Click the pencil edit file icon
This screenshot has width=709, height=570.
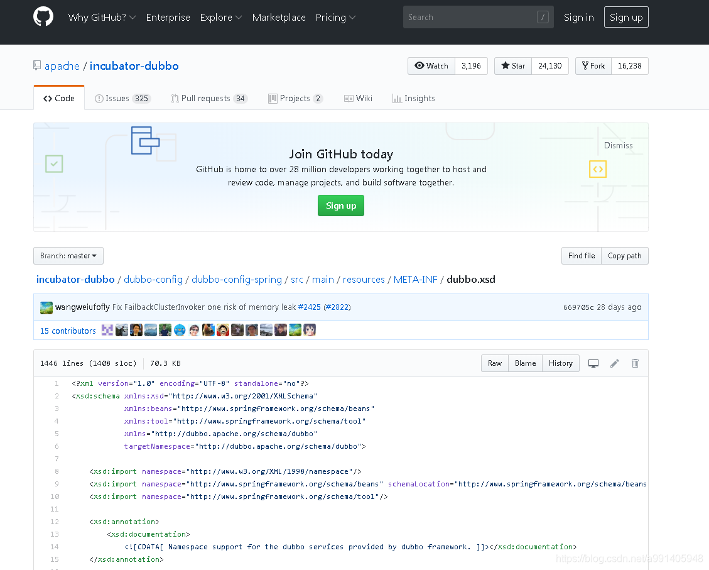click(x=615, y=363)
